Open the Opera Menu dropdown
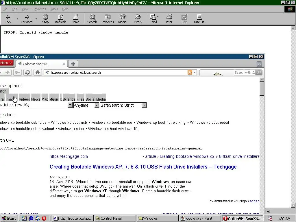 pyautogui.click(x=6, y=63)
